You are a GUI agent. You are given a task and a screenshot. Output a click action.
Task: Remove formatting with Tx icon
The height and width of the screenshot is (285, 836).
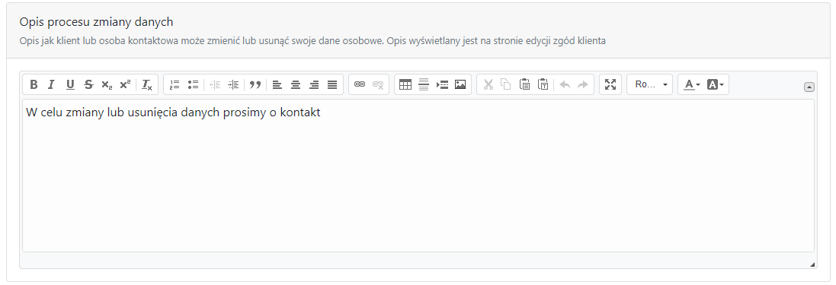point(146,84)
